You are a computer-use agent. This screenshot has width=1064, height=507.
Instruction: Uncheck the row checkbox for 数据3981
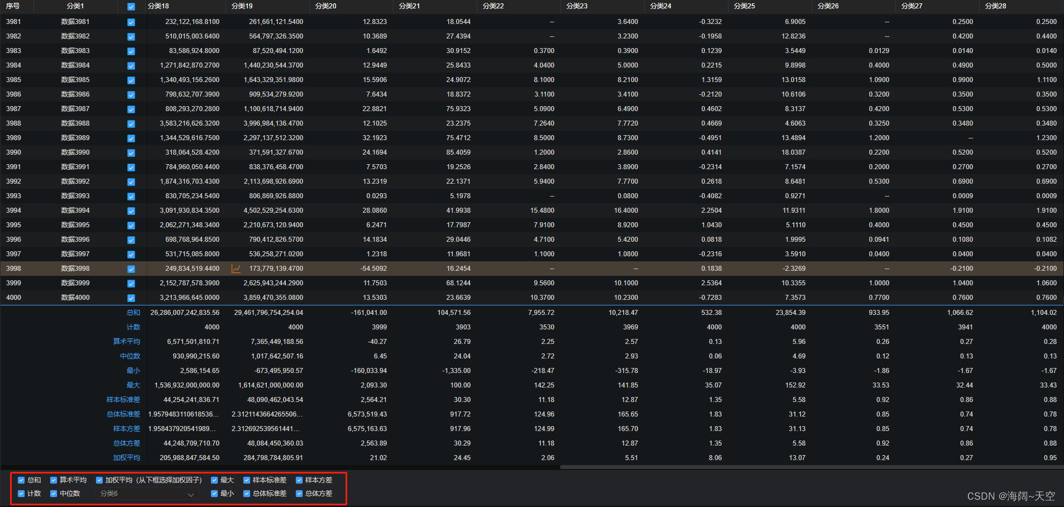pyautogui.click(x=131, y=22)
